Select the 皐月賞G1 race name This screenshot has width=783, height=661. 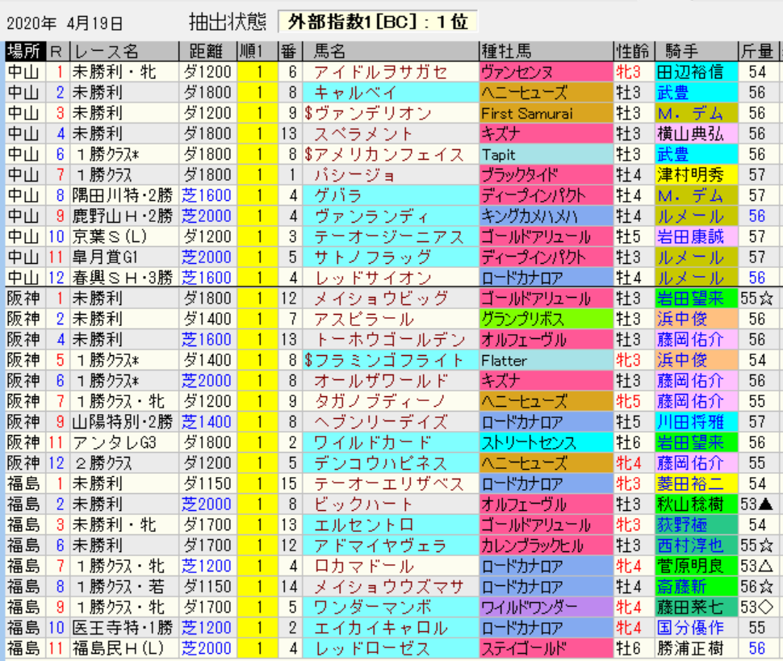coord(105,257)
